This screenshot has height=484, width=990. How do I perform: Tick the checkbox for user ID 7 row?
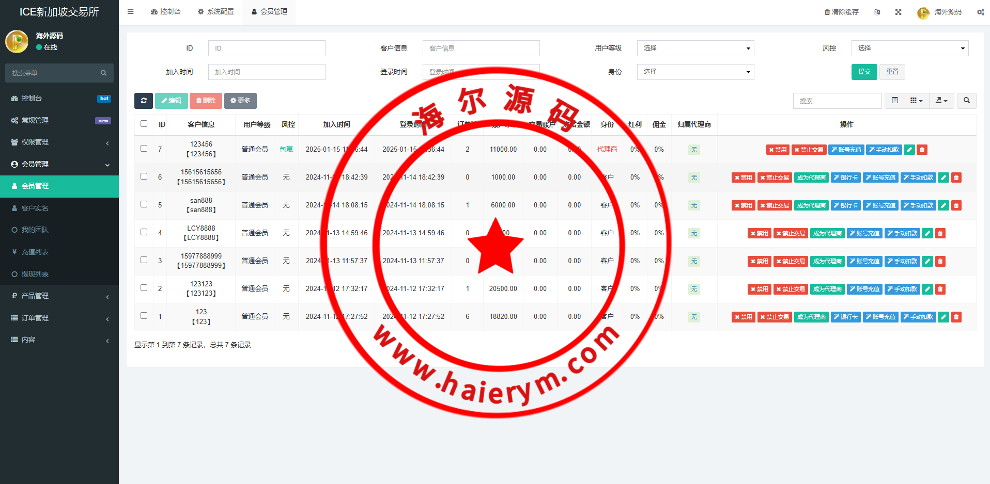144,149
